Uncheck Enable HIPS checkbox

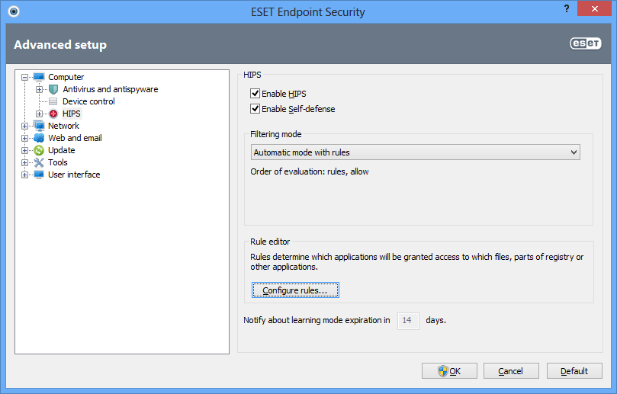(x=255, y=94)
